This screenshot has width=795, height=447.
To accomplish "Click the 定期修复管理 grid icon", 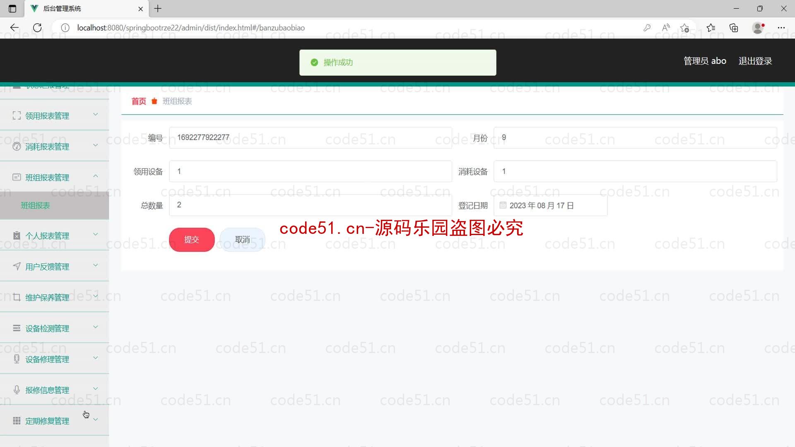I will pyautogui.click(x=17, y=421).
